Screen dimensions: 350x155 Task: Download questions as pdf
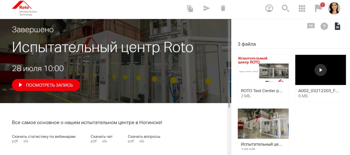coord(131,141)
